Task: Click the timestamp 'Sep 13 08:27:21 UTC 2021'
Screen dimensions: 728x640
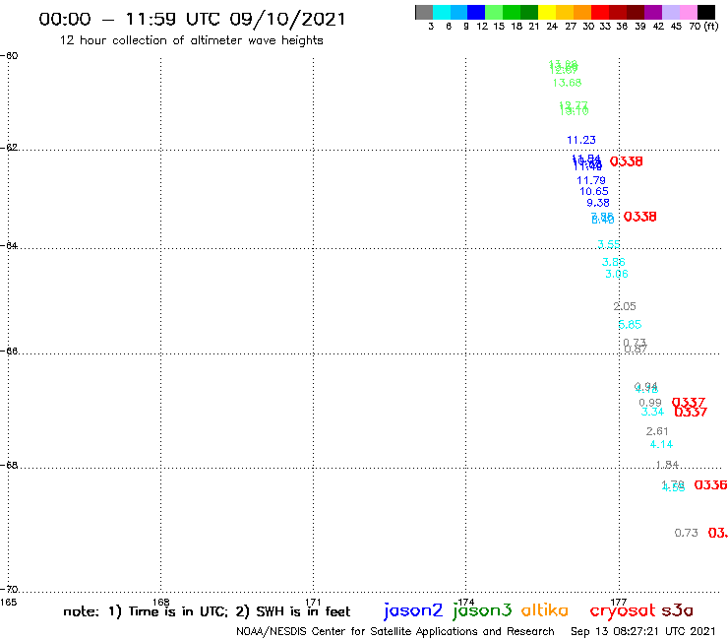Action: (643, 631)
